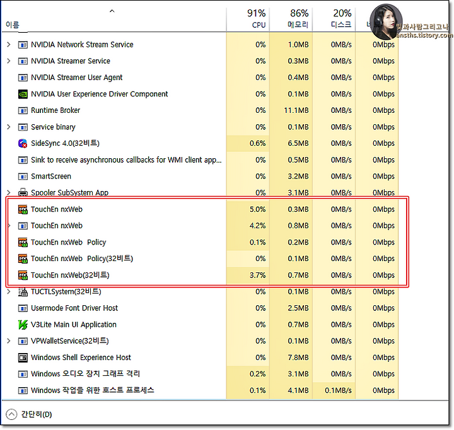This screenshot has height=430, width=454.
Task: Click Usermode Font Driver Host icon
Action: pyautogui.click(x=23, y=308)
